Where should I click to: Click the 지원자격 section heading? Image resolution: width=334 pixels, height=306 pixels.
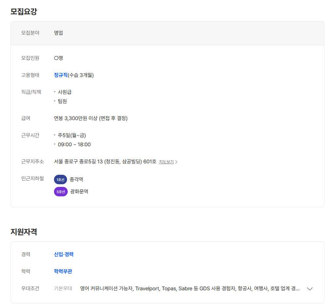[x=24, y=232]
